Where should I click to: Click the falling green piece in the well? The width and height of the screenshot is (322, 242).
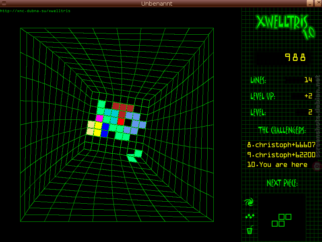tap(134, 156)
